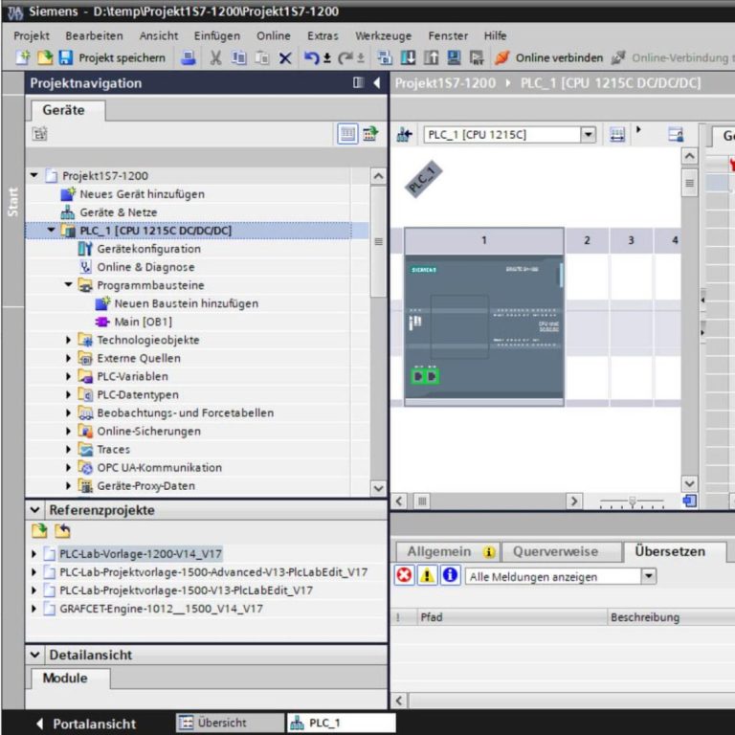Image resolution: width=735 pixels, height=735 pixels.
Task: Select the Main [OB1] block
Action: click(x=143, y=322)
